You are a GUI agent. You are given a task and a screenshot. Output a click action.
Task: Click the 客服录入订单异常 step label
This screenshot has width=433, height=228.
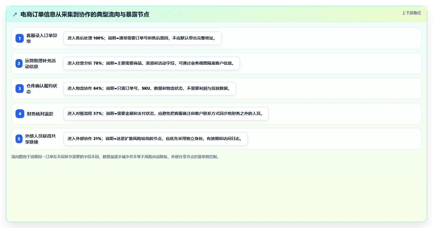tap(42, 38)
